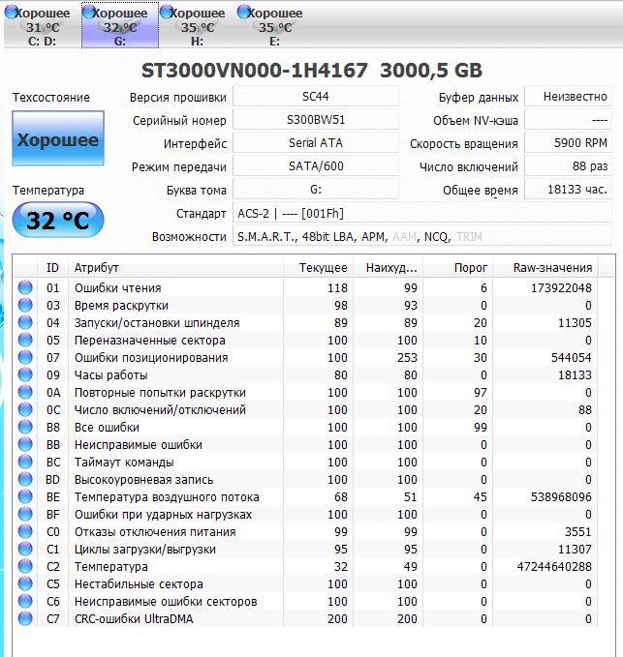Click the Raw-значения column header
Screen dimensions: 623x657
(545, 268)
